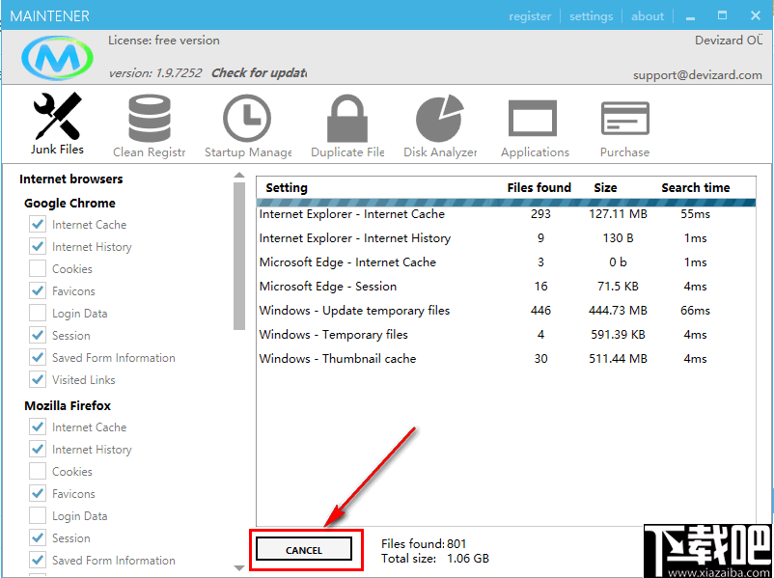
Task: Click the Google Chrome section heading
Action: click(69, 204)
